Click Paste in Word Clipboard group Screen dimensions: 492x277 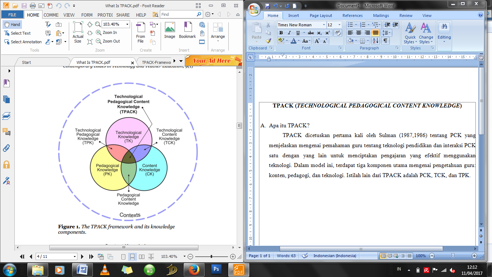[x=256, y=32]
